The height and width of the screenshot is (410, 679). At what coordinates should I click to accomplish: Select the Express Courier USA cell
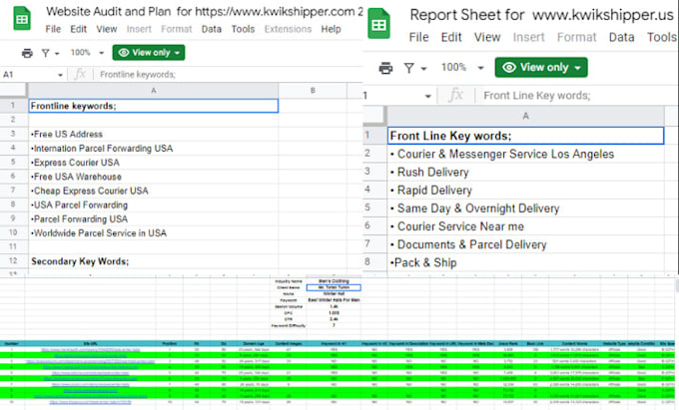click(x=154, y=163)
